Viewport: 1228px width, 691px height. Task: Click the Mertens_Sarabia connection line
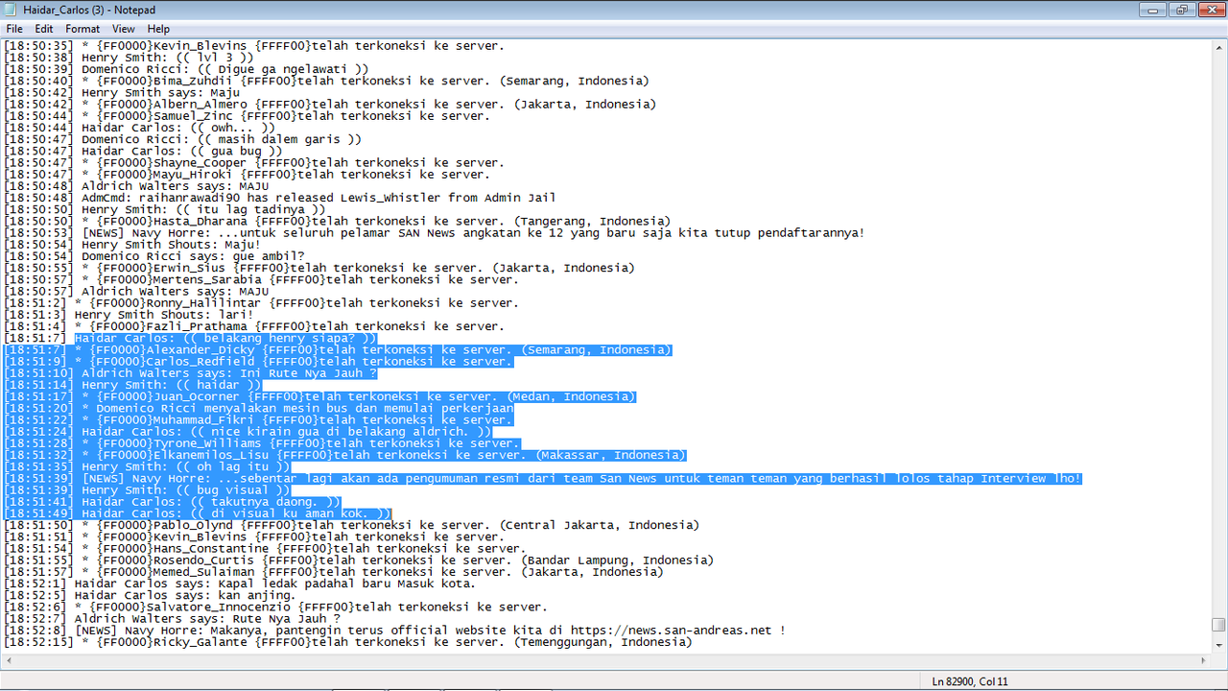point(261,279)
